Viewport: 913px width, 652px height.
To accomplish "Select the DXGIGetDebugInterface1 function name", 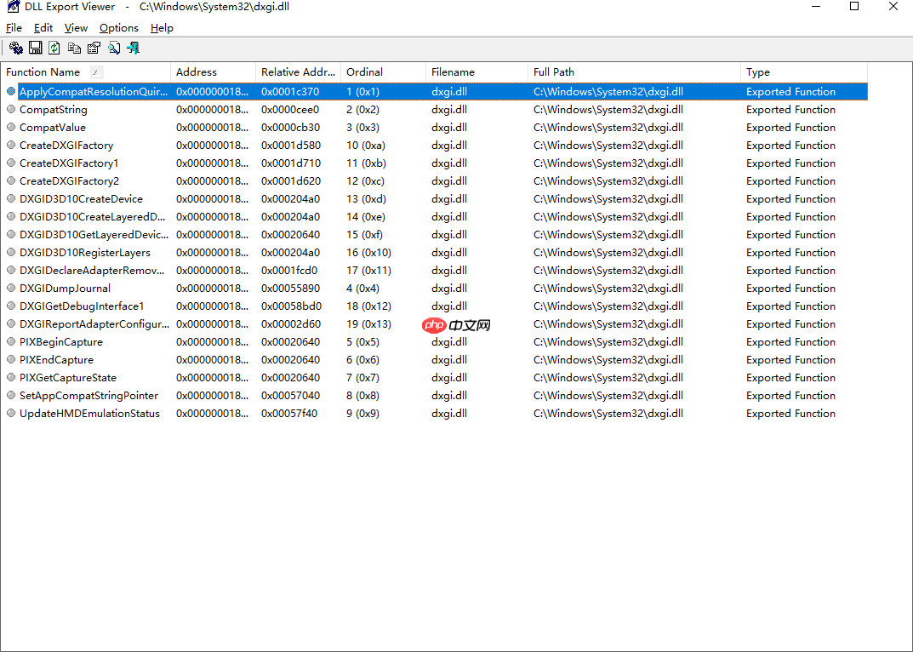I will click(x=82, y=306).
